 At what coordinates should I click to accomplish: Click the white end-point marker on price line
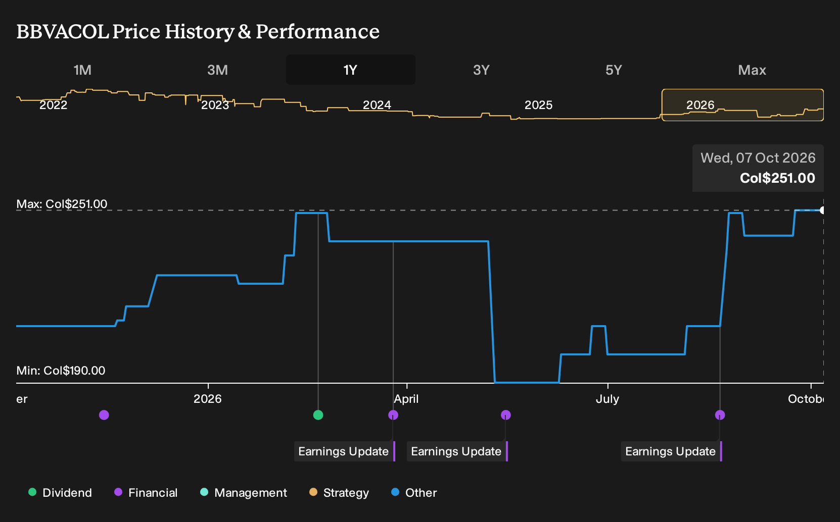pyautogui.click(x=822, y=210)
